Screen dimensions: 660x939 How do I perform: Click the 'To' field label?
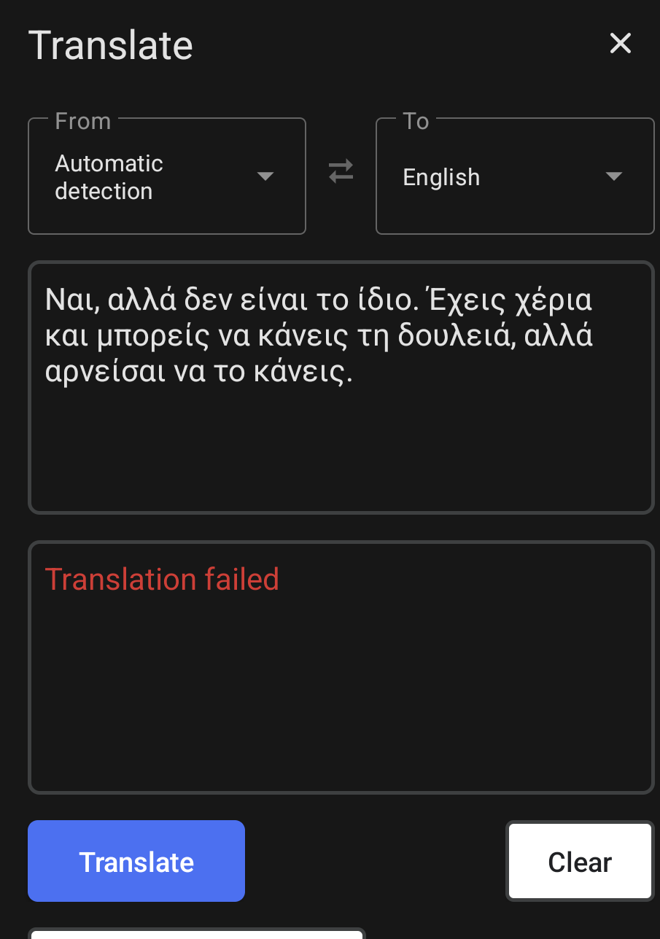416,121
